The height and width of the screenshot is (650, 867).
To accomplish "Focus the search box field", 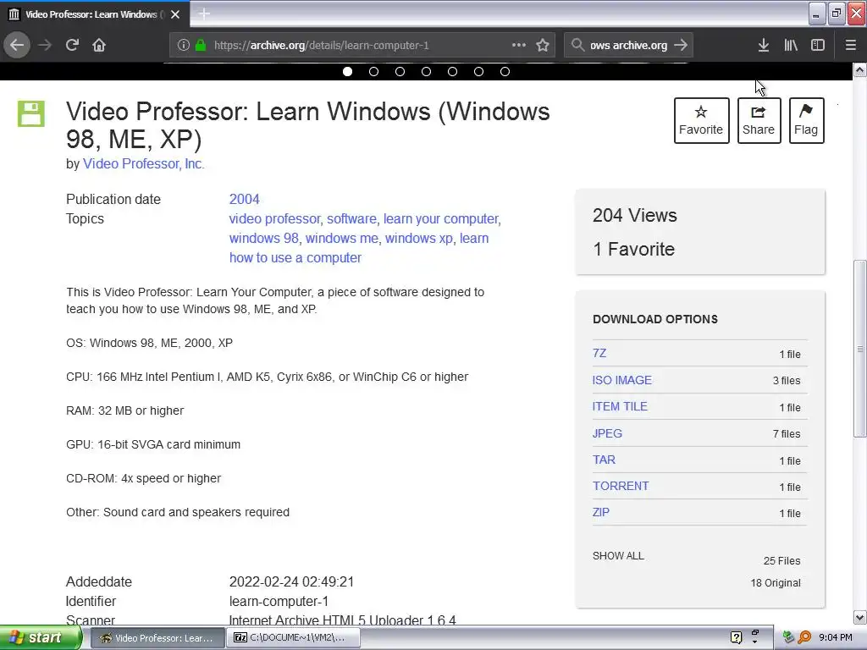I will (628, 46).
